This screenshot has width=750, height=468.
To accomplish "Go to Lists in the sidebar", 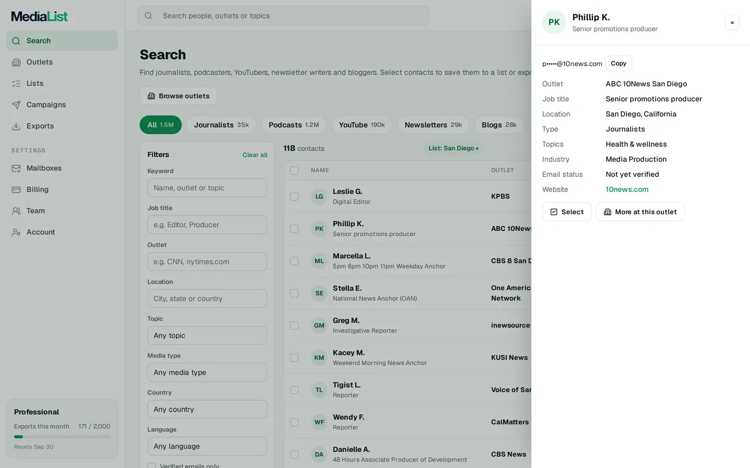I will [x=62, y=83].
